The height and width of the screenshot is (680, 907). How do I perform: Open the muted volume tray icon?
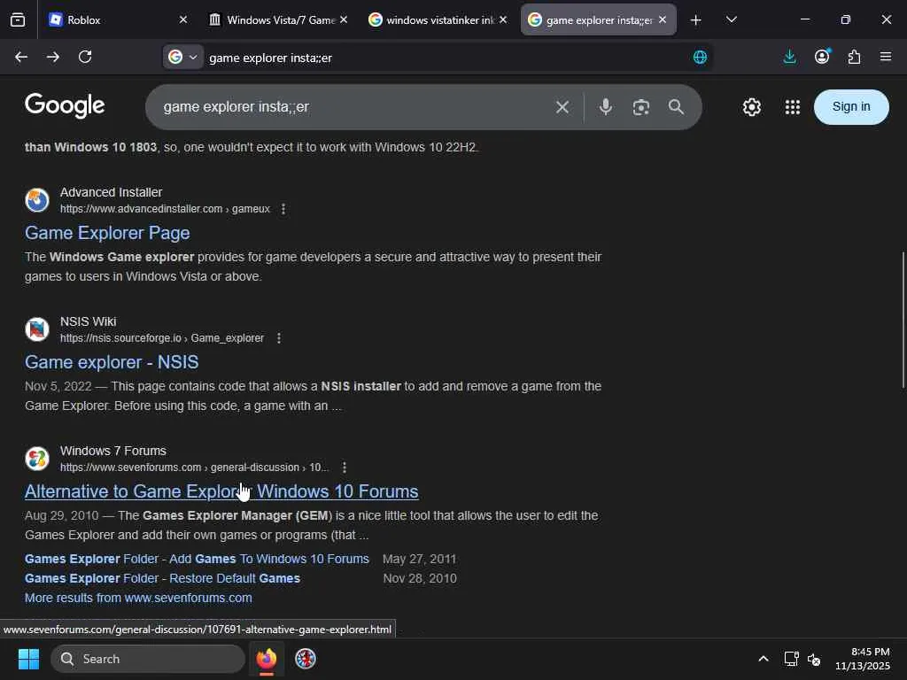pyautogui.click(x=814, y=659)
